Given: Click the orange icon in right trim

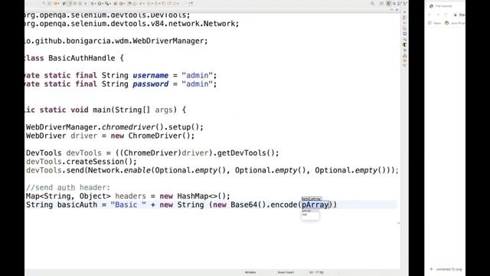Looking at the screenshot, I should point(405,61).
